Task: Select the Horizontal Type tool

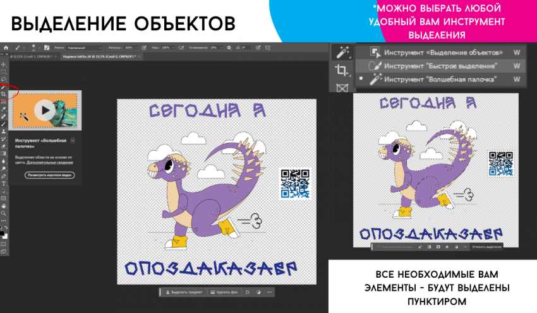Action: [x=3, y=184]
